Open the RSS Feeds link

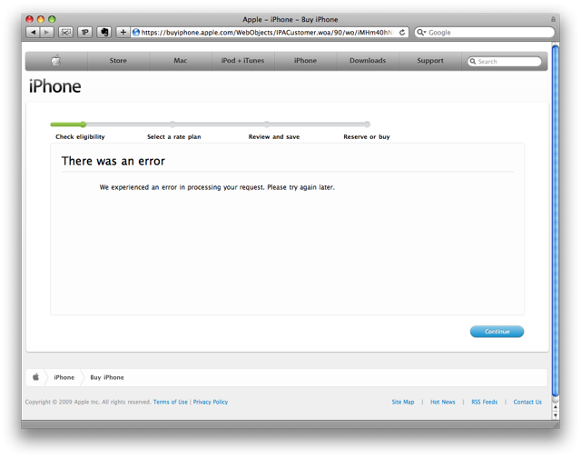click(484, 402)
